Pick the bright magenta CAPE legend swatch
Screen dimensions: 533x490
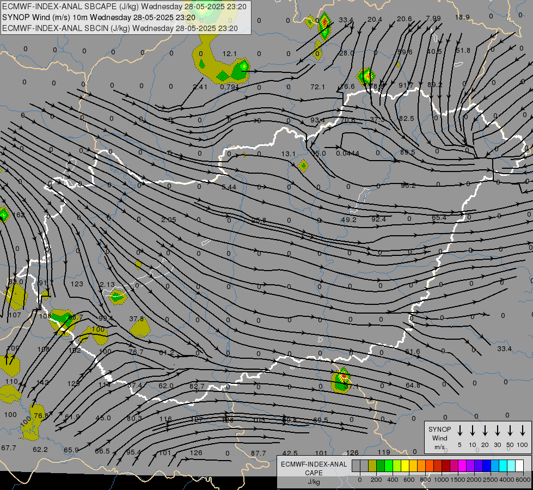462,465
